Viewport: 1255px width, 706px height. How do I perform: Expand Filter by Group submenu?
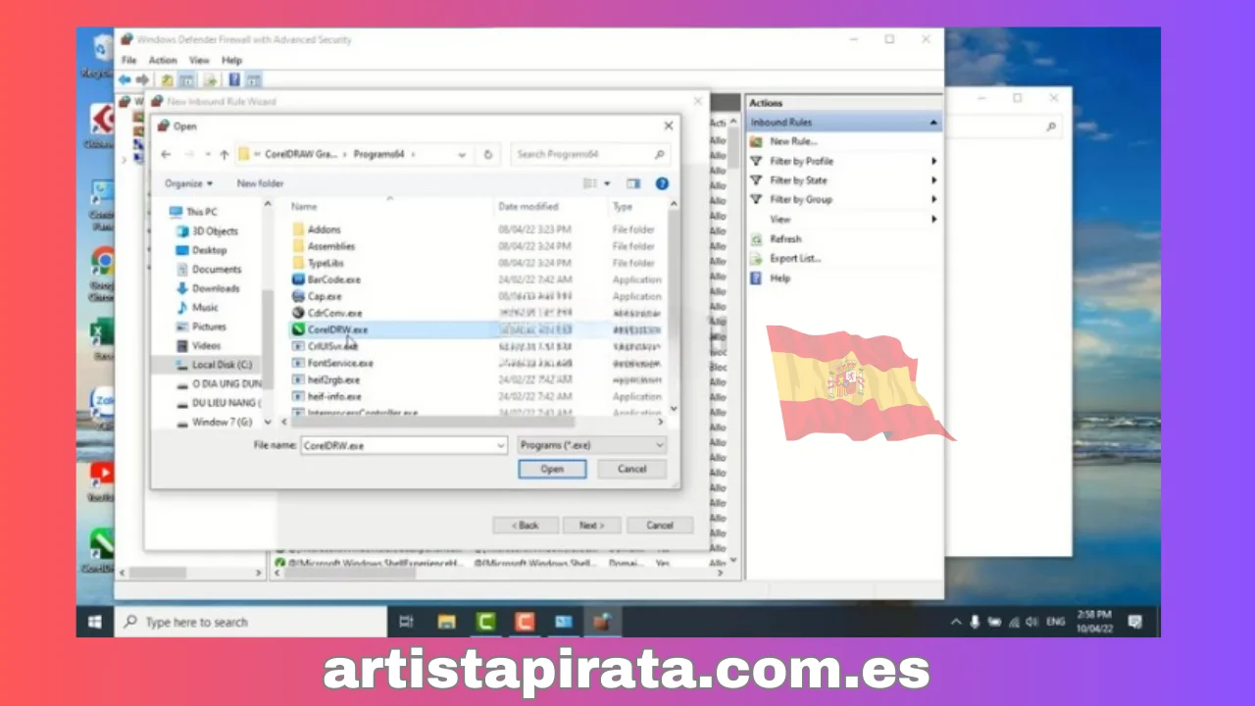933,199
